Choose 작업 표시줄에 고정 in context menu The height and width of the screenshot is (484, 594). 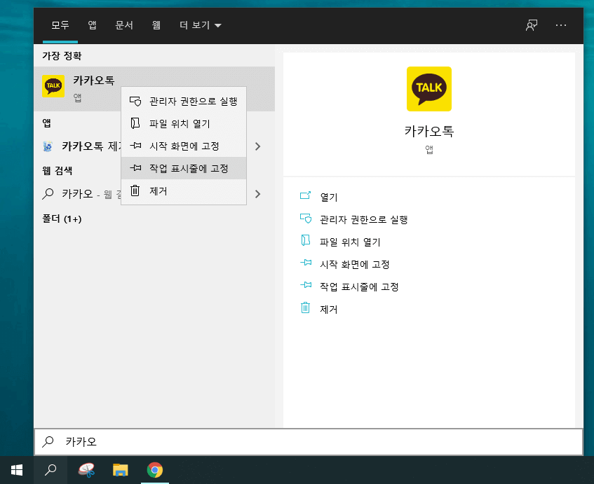click(184, 168)
